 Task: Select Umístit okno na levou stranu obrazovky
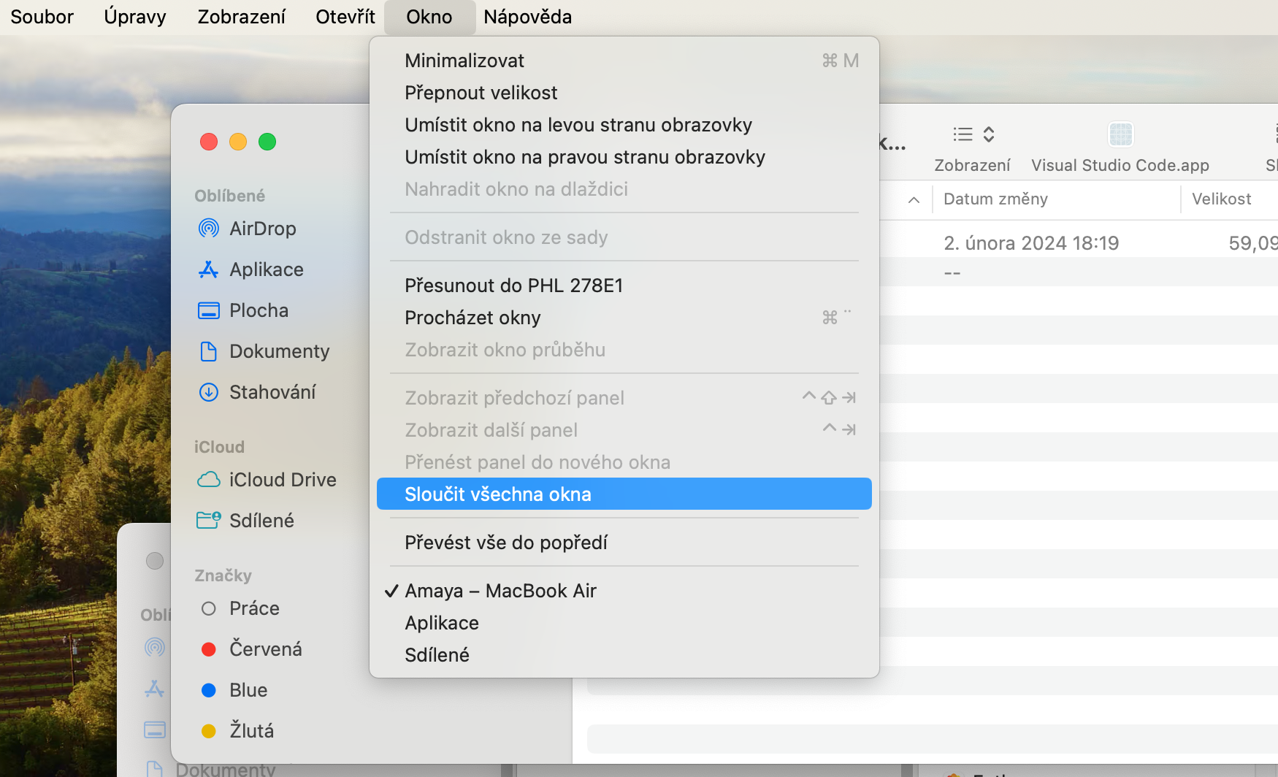[624, 125]
